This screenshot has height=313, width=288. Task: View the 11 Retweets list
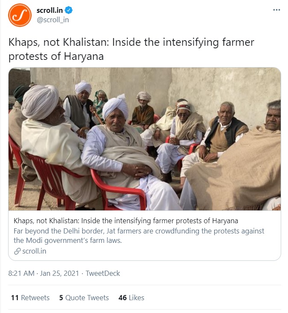pos(30,298)
